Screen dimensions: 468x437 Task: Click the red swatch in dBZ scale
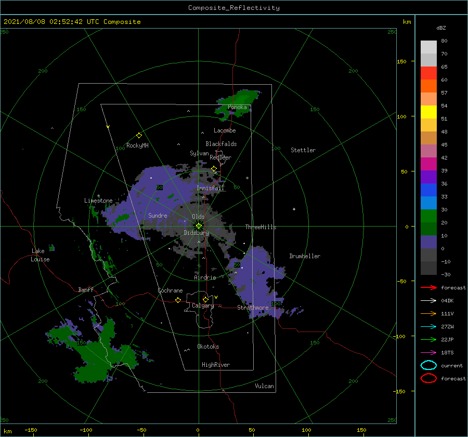pyautogui.click(x=428, y=73)
